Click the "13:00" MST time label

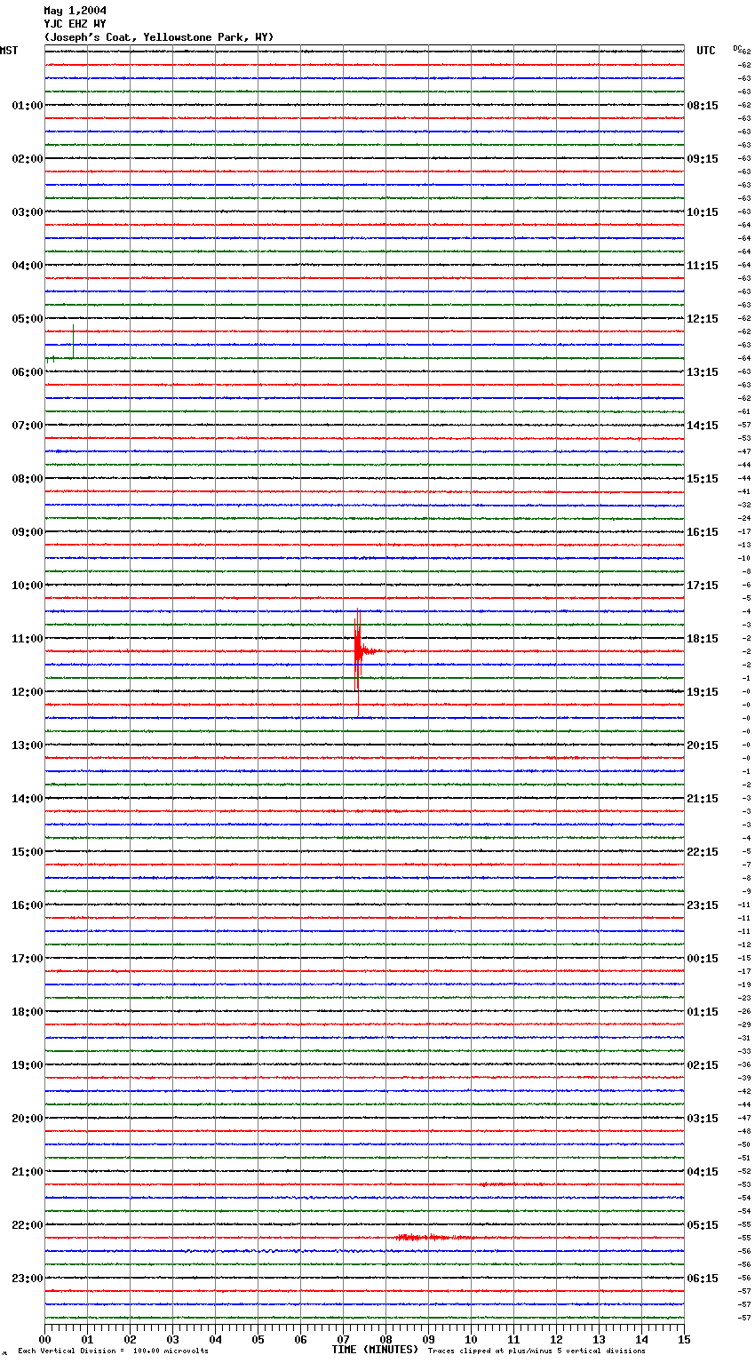[28, 745]
